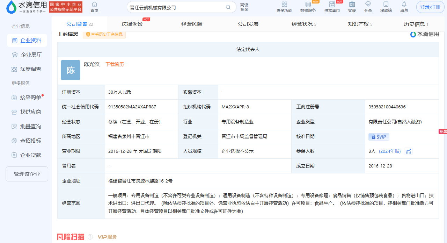
Task: Click the company search input field
Action: [175, 7]
